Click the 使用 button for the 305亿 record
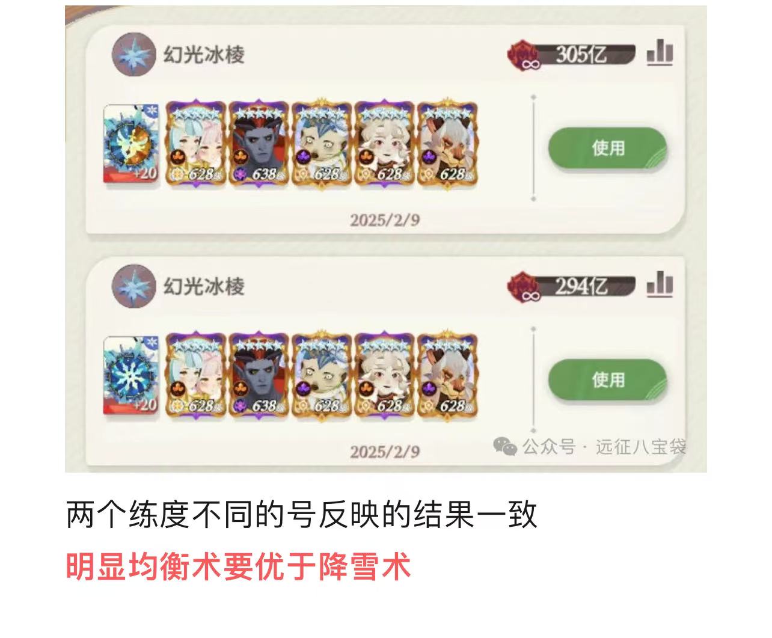The height and width of the screenshot is (638, 772). (x=607, y=149)
